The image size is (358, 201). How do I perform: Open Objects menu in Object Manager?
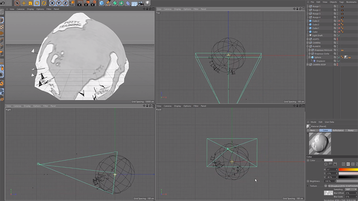pyautogui.click(x=333, y=2)
